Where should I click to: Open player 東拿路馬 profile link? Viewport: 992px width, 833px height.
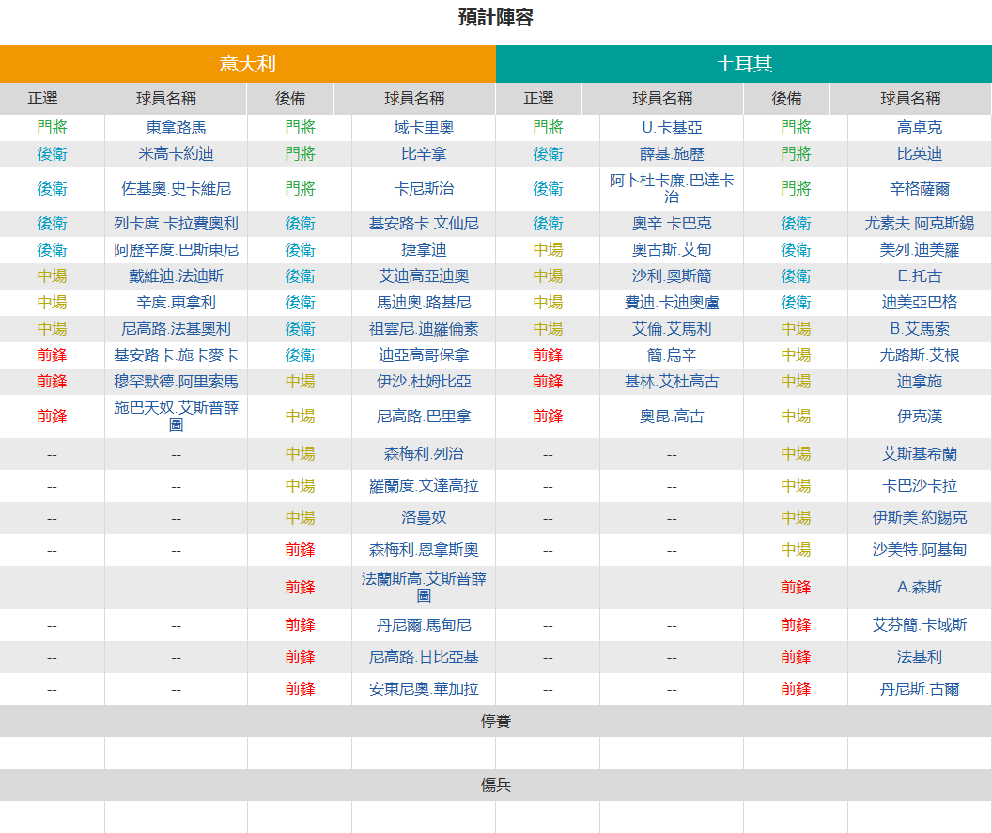pos(176,128)
